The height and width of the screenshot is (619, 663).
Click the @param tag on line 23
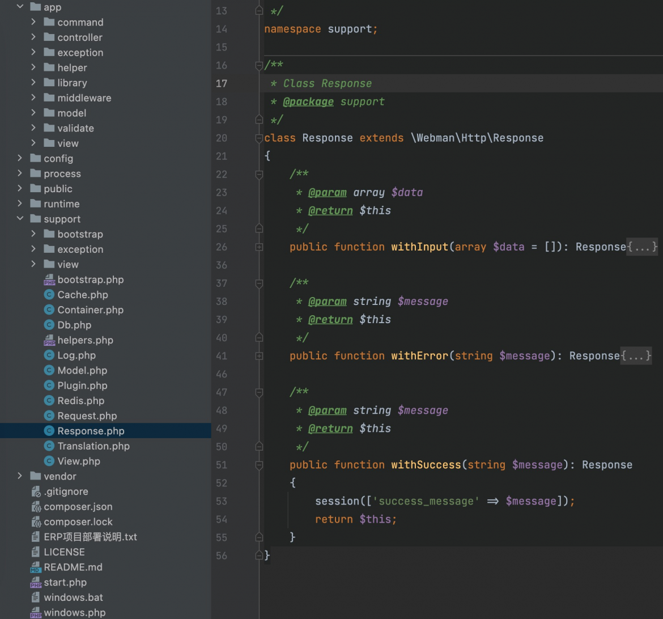click(328, 193)
